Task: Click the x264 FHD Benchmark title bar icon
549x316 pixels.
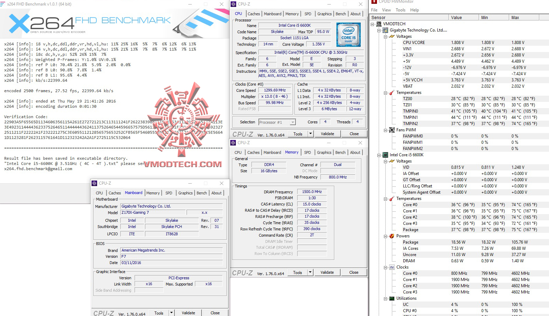Action: pyautogui.click(x=3, y=4)
